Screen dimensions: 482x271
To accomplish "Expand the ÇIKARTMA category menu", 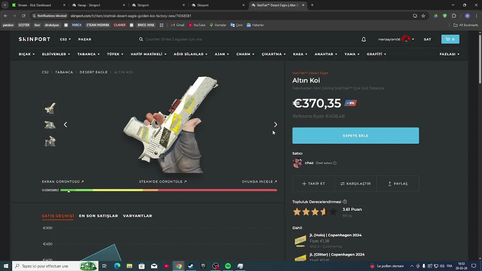I will (x=274, y=54).
